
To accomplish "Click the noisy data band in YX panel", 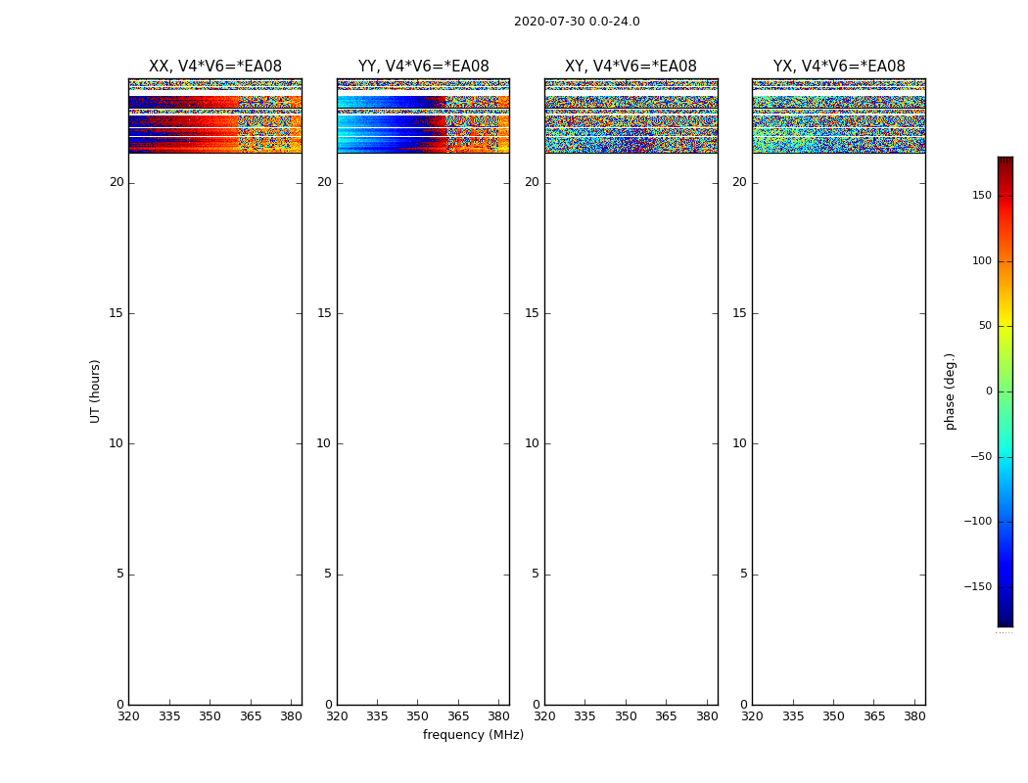I will click(838, 122).
